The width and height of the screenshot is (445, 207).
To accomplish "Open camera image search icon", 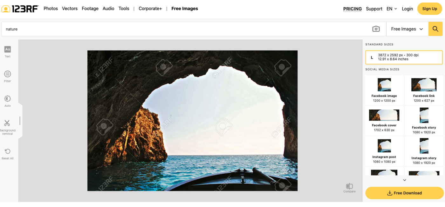I will coord(376,29).
